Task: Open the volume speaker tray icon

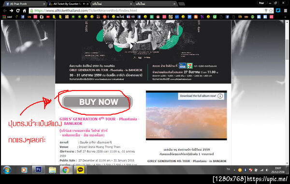Action: click(x=267, y=170)
